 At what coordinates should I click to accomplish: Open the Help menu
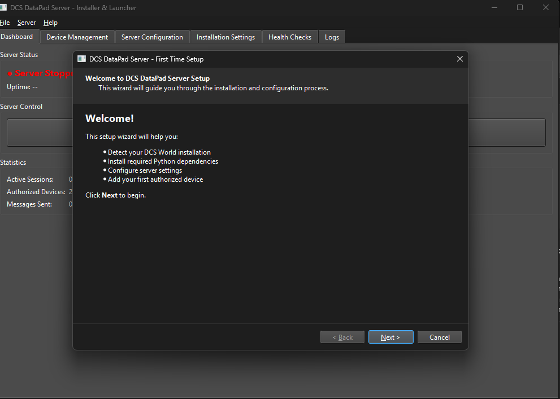click(50, 23)
